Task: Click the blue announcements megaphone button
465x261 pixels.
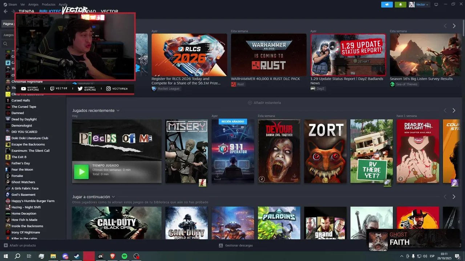Action: click(387, 4)
